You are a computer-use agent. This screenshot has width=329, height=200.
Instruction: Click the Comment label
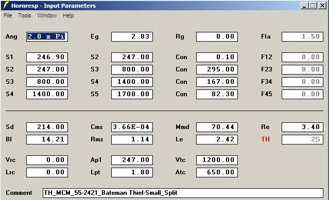tap(19, 193)
